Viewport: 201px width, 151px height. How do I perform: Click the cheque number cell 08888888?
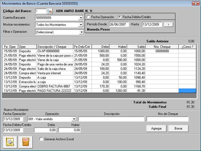pos(162,51)
